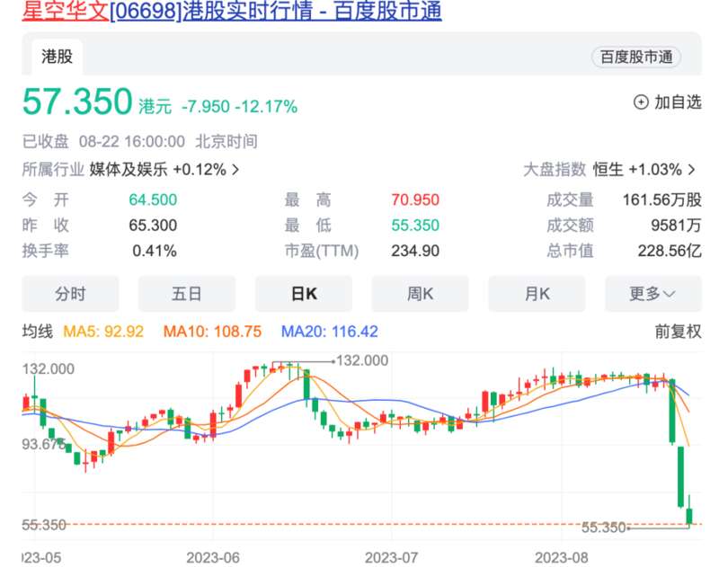Click the 百度股市通 badge button
The image size is (719, 567).
[x=635, y=57]
